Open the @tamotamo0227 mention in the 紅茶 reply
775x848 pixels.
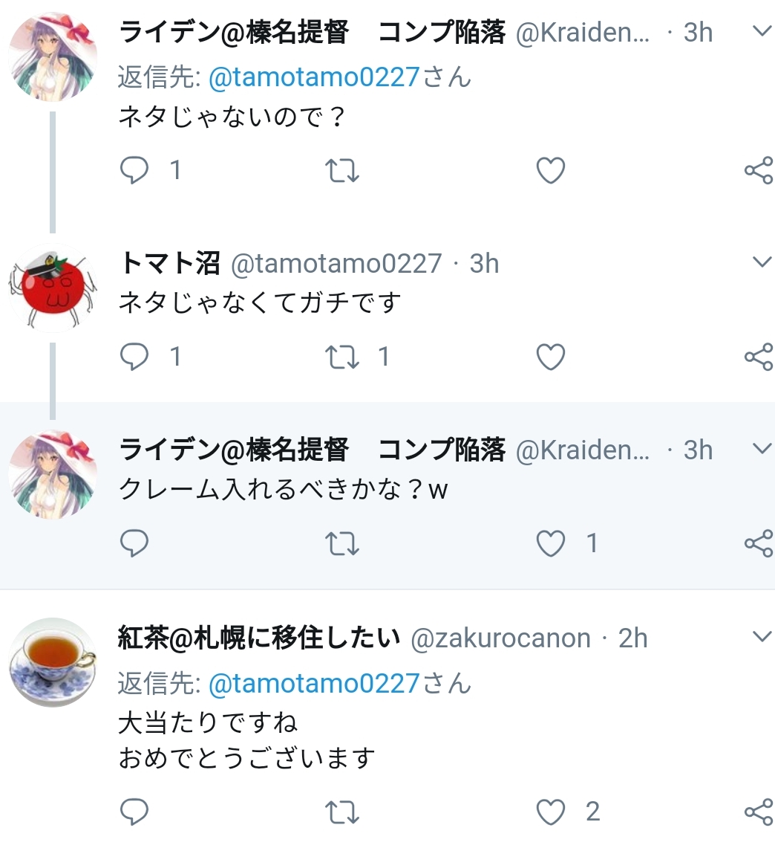tap(314, 684)
